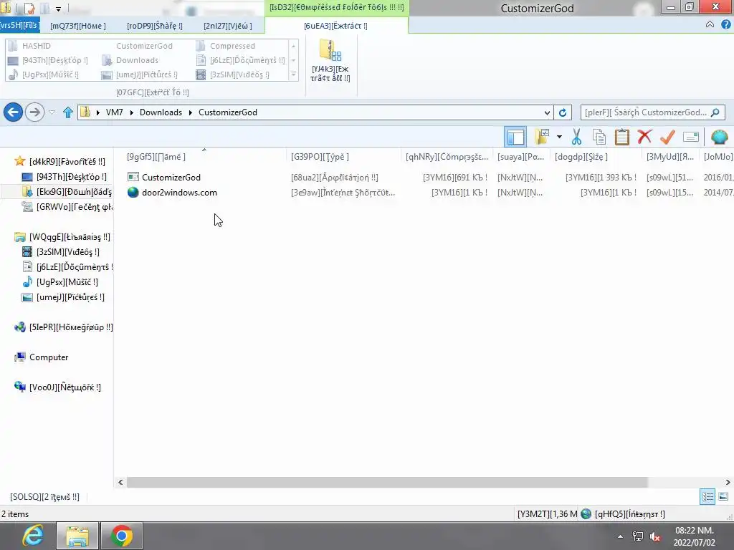Switch to the Home ribbon tab
Viewport: 734px width, 550px height.
pos(78,26)
